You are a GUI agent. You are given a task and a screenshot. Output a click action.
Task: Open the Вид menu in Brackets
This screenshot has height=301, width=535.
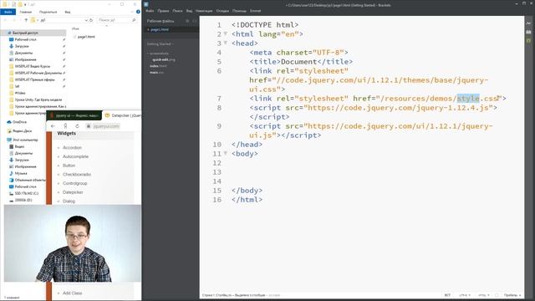(x=189, y=11)
